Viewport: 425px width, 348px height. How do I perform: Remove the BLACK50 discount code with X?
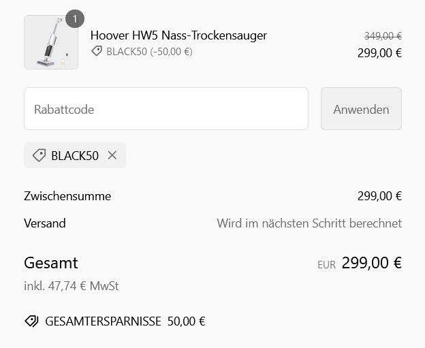pos(112,155)
